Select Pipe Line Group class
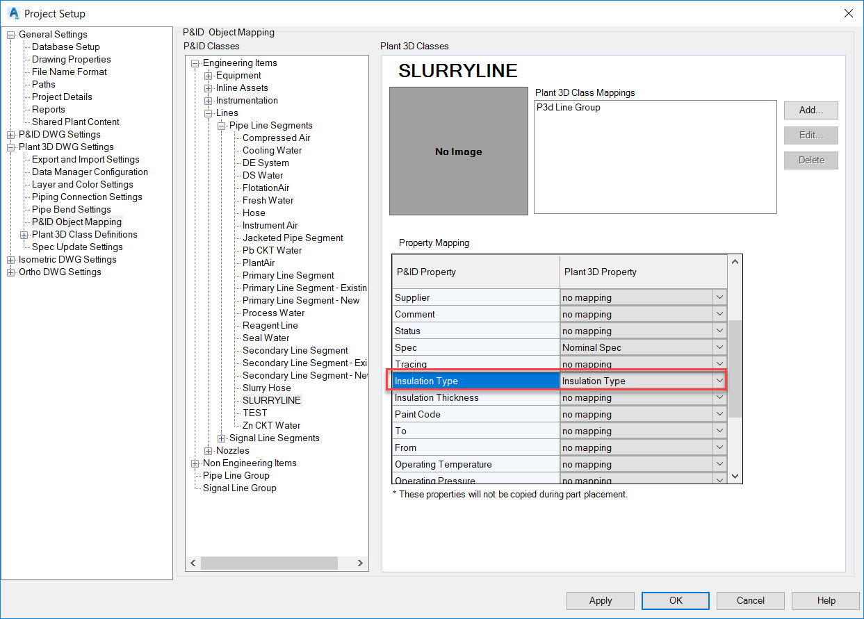The height and width of the screenshot is (619, 864). (x=236, y=476)
